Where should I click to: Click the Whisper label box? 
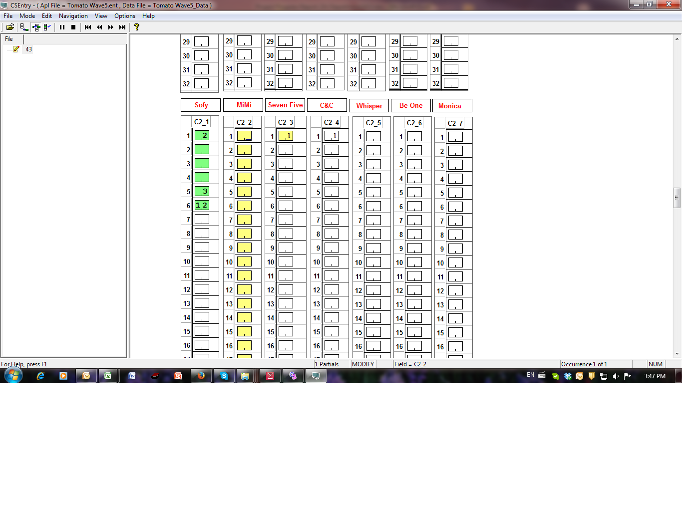tap(369, 106)
